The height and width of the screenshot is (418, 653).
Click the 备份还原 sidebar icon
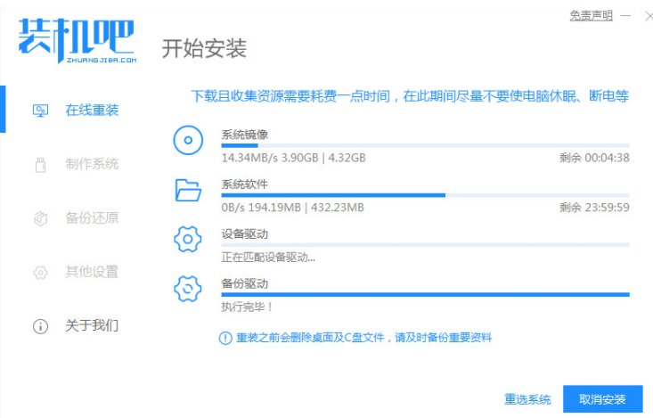point(40,218)
